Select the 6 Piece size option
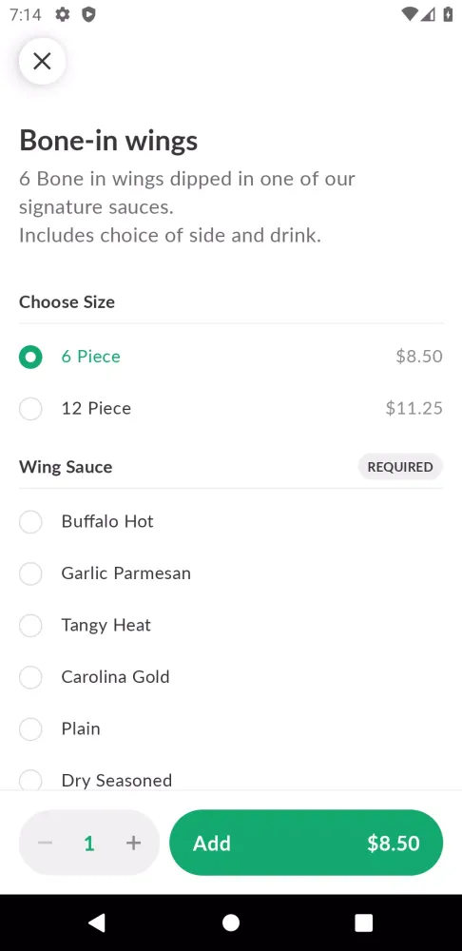Screen dimensions: 462x951 tap(231, 357)
